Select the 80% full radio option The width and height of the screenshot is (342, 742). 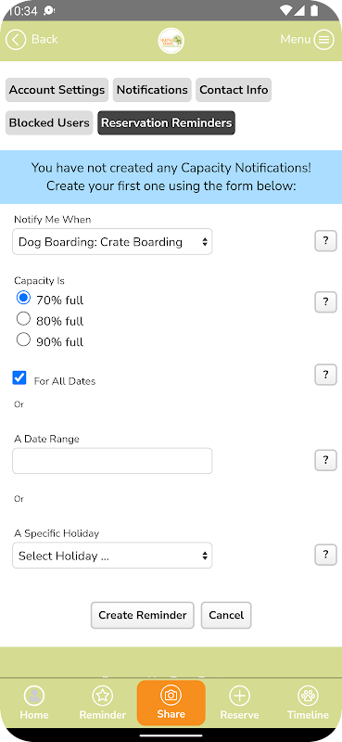pyautogui.click(x=23, y=319)
